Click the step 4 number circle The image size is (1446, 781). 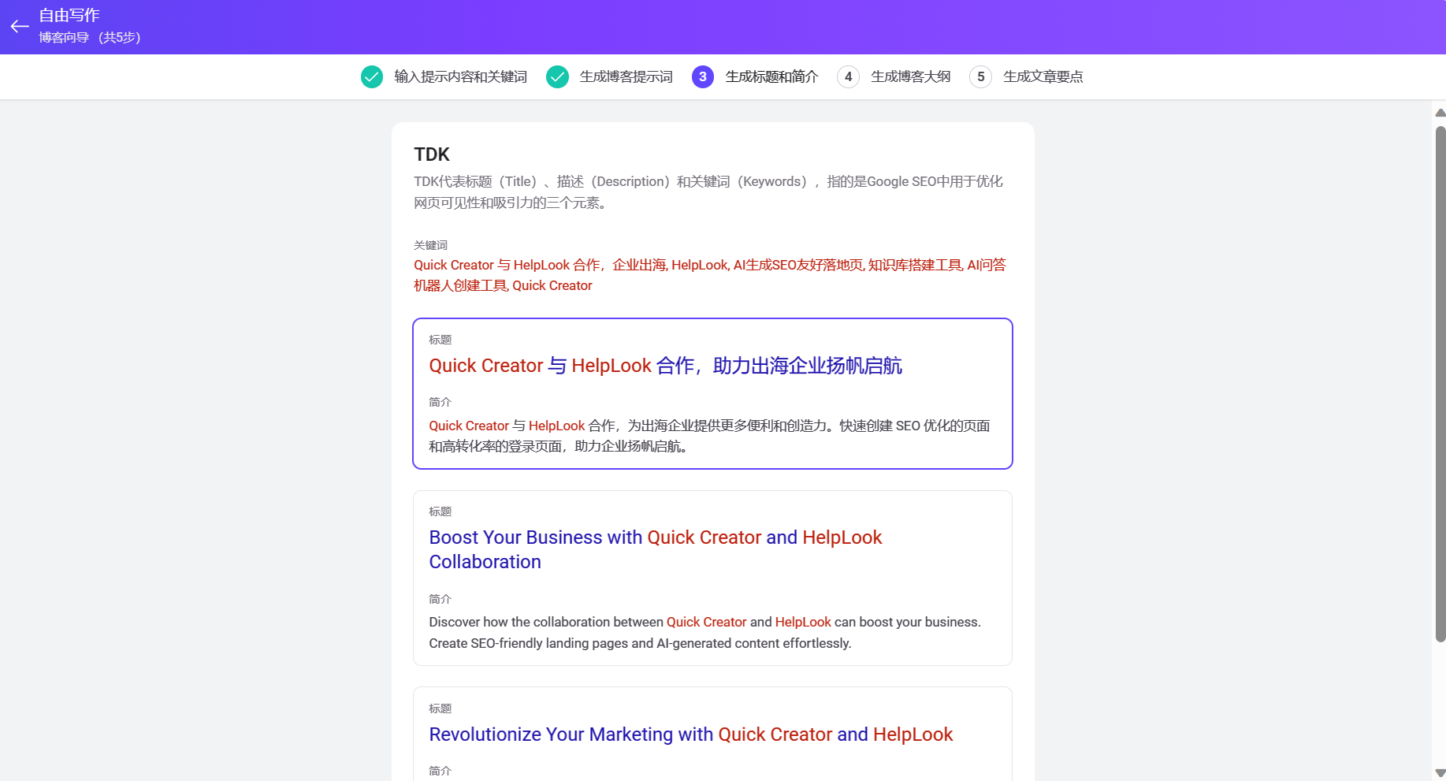pyautogui.click(x=848, y=76)
